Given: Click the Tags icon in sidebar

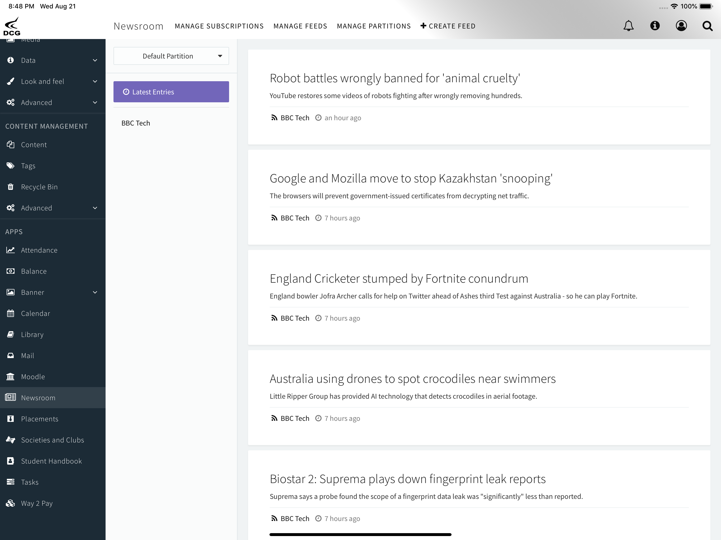Looking at the screenshot, I should tap(11, 166).
